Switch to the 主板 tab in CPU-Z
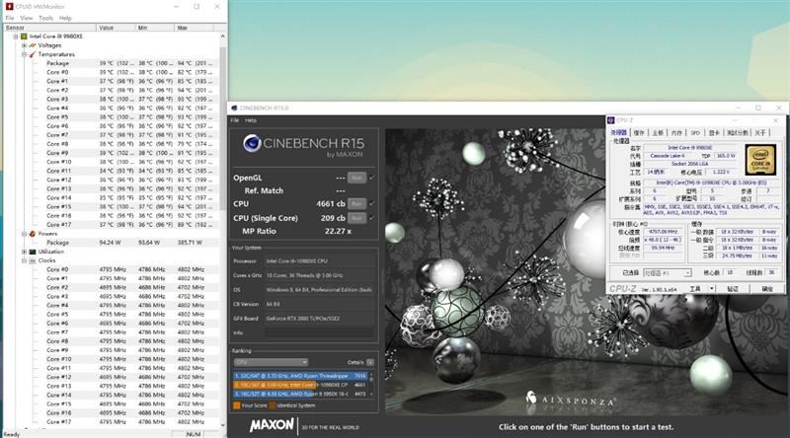The height and width of the screenshot is (438, 790). point(658,132)
